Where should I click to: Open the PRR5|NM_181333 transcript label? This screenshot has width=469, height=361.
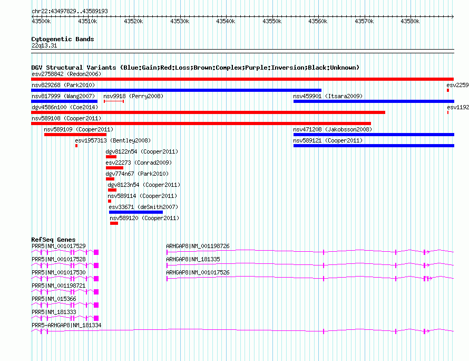[x=54, y=312]
